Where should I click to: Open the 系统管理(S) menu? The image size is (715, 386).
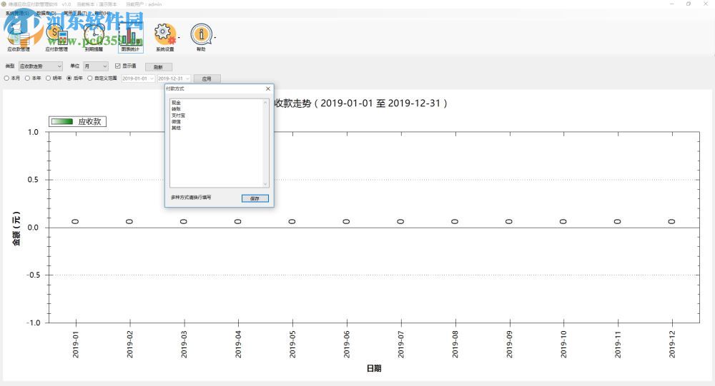pos(17,14)
